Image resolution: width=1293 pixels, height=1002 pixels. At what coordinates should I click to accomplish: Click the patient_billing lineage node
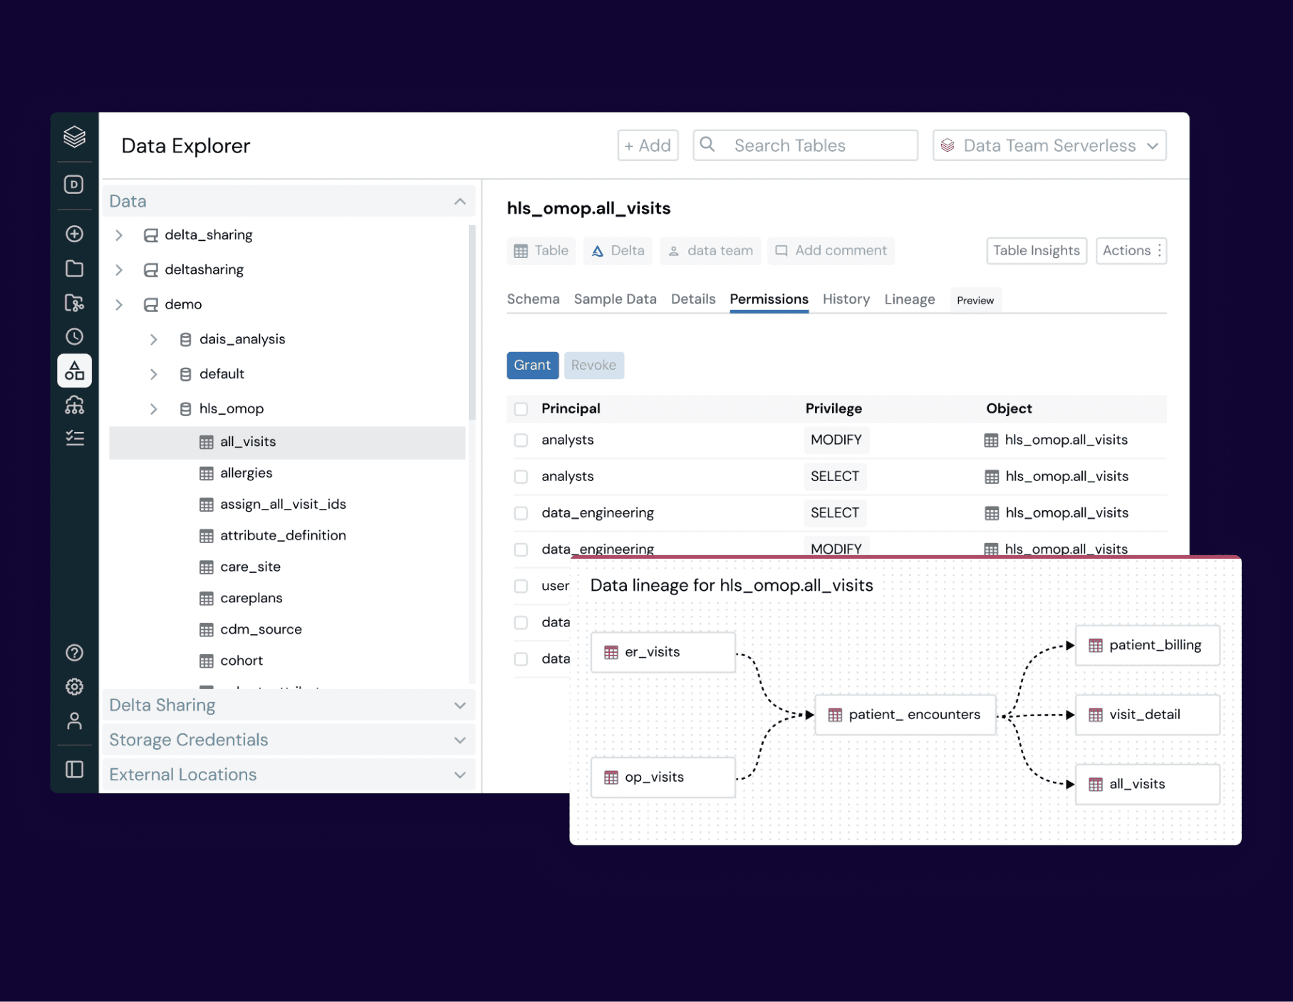pyautogui.click(x=1148, y=646)
